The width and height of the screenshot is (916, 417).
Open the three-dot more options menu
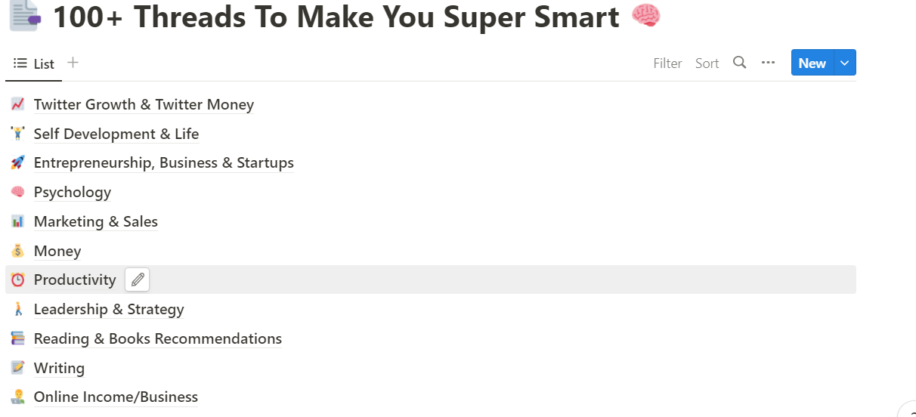click(x=769, y=63)
